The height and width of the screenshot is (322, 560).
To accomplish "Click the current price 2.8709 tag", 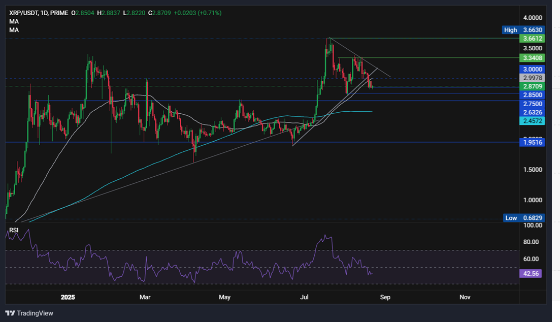I will pos(532,86).
